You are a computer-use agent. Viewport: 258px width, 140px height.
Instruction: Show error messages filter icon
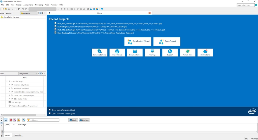click(11, 120)
